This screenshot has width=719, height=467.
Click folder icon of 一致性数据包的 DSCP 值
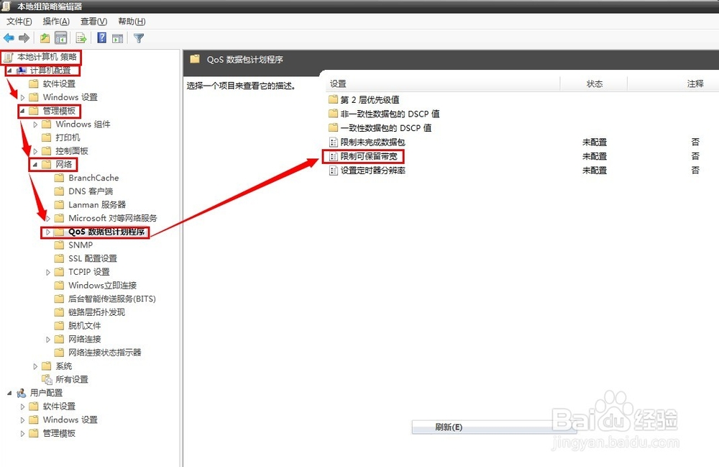(x=334, y=127)
